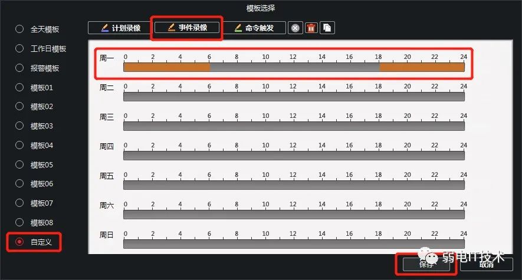The height and width of the screenshot is (280, 522).
Task: Click the 周二 timeline bar
Action: pos(294,97)
